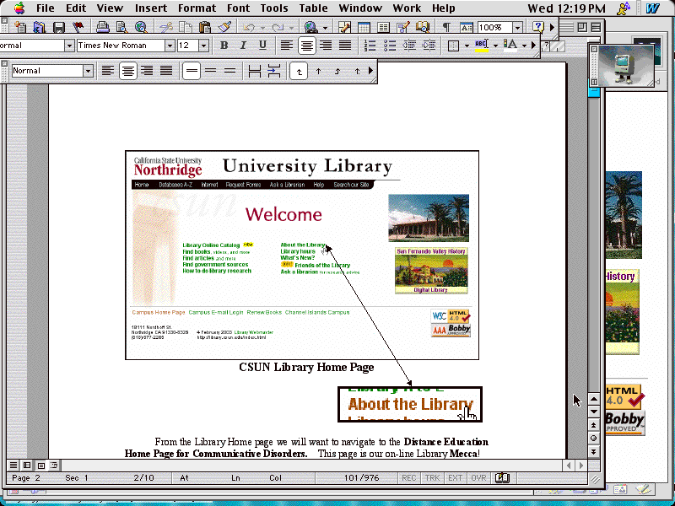Viewport: 675px width, 506px height.
Task: Open the Redo history dropdown arrow
Action: point(291,28)
